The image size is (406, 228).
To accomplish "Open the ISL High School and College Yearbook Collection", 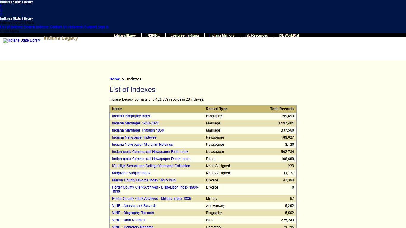I will [x=151, y=166].
